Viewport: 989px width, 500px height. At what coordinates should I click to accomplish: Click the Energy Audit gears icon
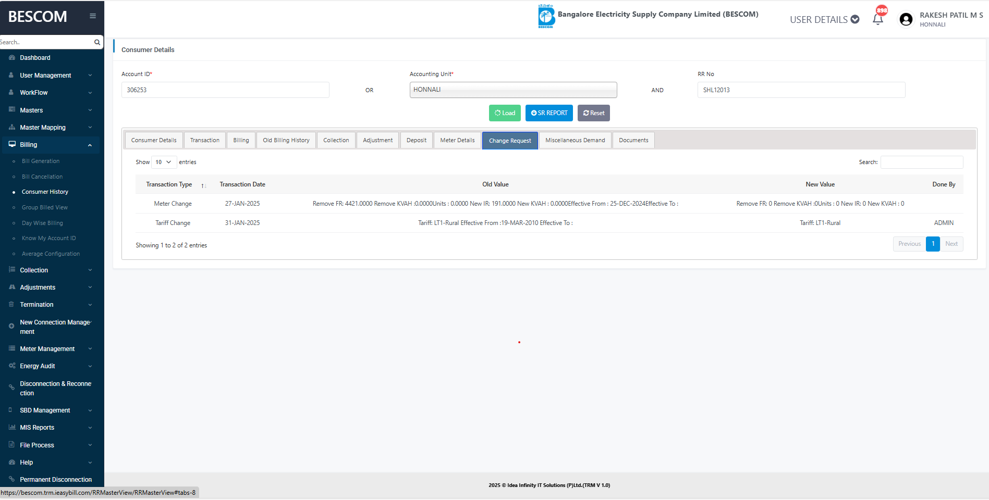point(11,366)
